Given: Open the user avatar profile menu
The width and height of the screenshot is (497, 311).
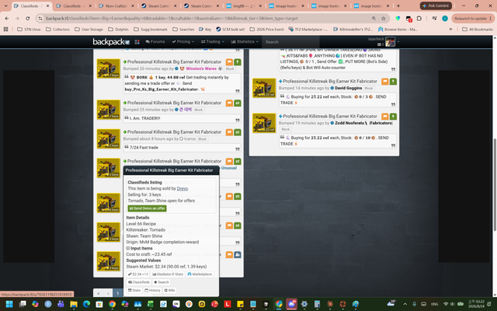Looking at the screenshot, I should (391, 41).
